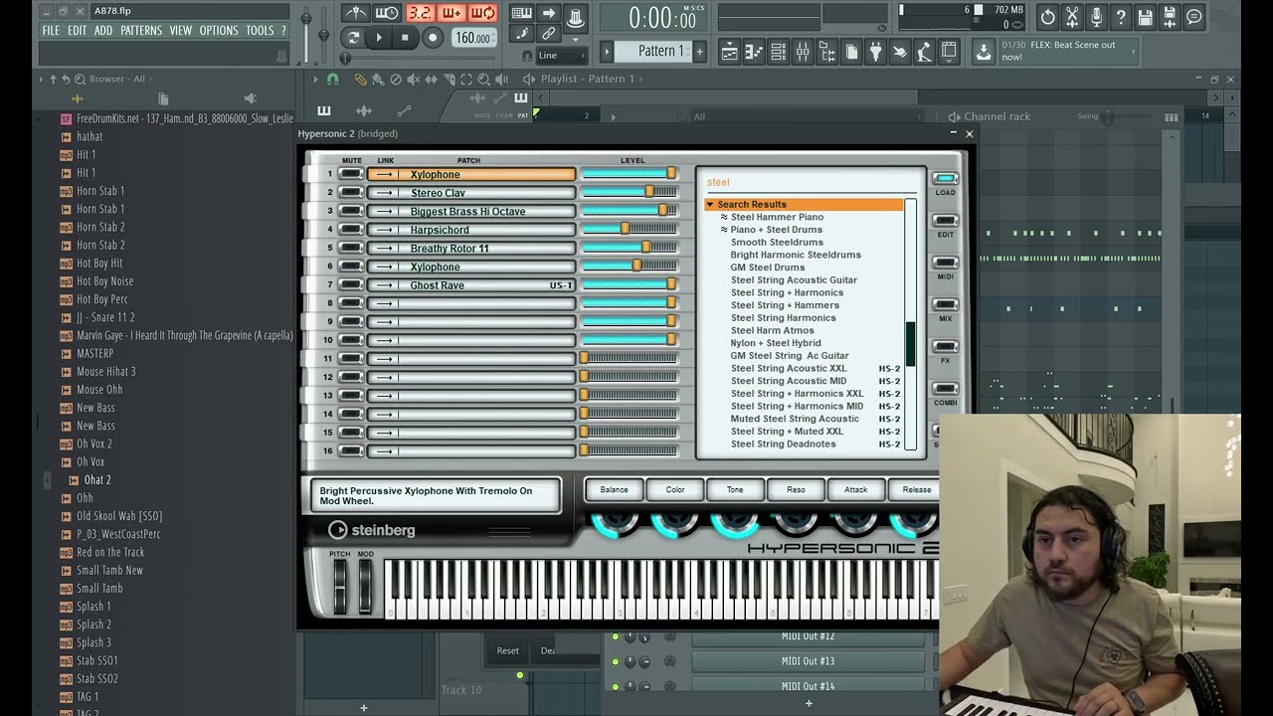1273x716 pixels.
Task: Click the tempo 160.000 field
Action: pos(474,38)
